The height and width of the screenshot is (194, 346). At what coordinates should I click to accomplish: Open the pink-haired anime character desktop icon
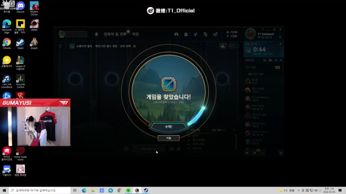coord(20,170)
